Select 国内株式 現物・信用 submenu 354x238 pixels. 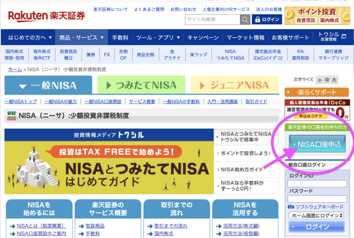click(x=15, y=55)
